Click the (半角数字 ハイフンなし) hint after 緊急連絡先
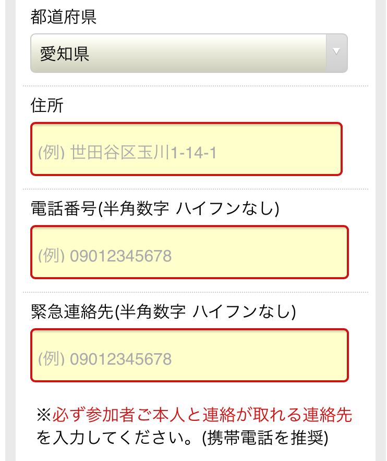Viewport: 387px width, 461px height. point(205,312)
